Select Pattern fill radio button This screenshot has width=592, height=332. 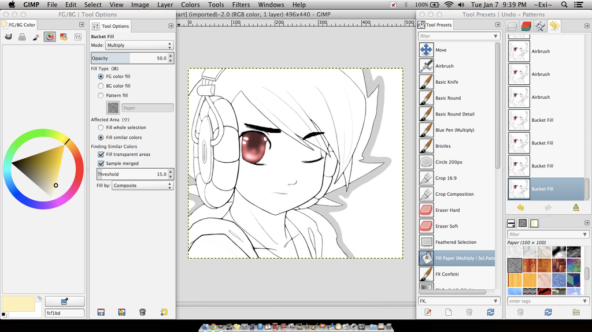(x=101, y=95)
